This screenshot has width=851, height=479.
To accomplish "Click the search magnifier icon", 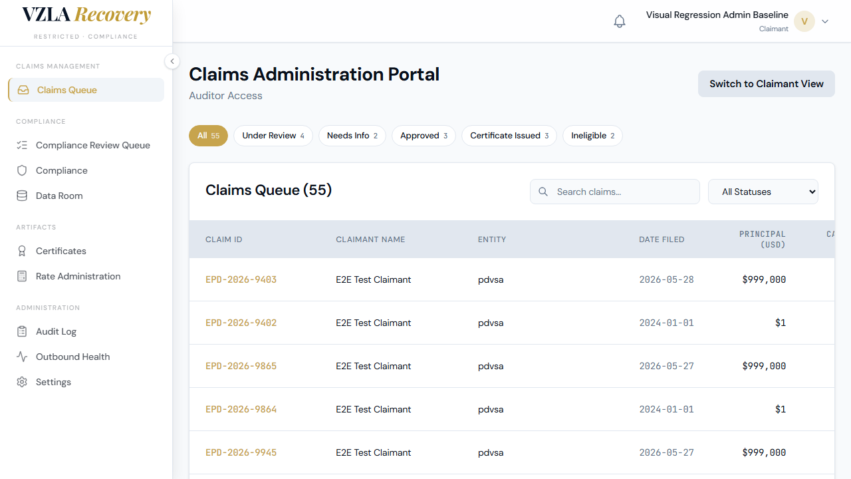I will [x=543, y=192].
